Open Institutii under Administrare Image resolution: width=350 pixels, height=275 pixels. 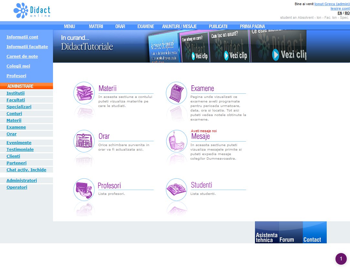point(16,93)
